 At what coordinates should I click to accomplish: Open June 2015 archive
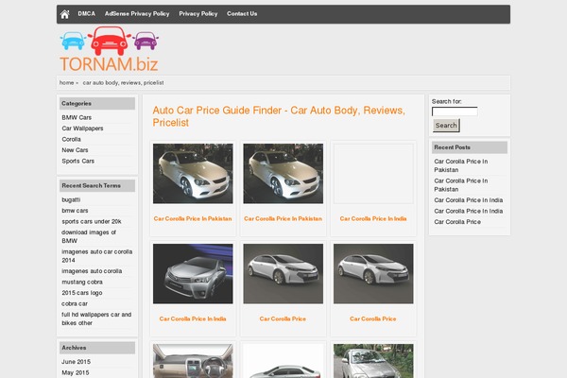[x=76, y=362]
